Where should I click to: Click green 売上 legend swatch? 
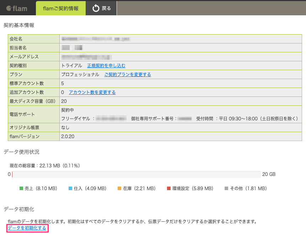pos(21,188)
